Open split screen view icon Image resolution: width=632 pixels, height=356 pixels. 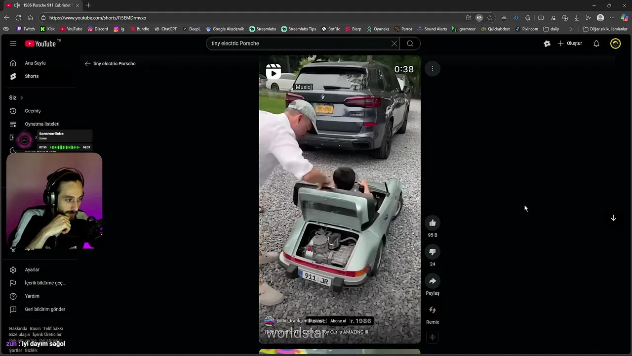(541, 18)
